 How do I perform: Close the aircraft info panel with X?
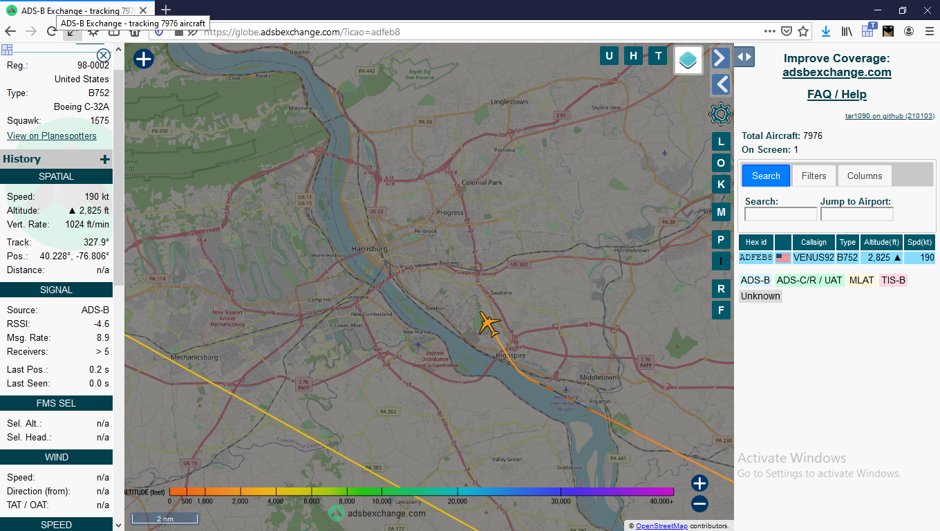(x=104, y=55)
